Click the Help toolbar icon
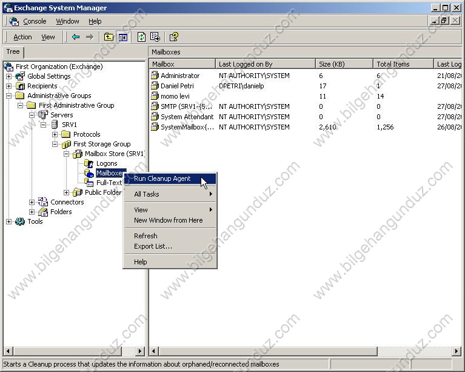465x372 pixels. pos(174,37)
